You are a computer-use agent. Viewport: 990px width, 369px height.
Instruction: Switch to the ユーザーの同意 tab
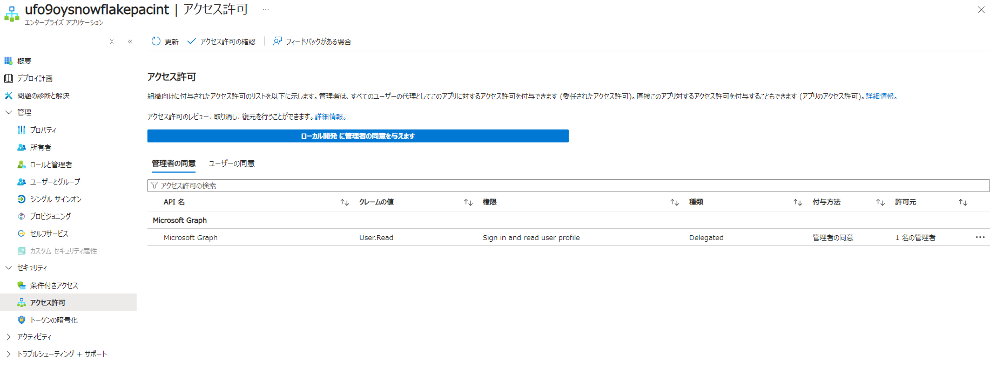click(x=232, y=163)
